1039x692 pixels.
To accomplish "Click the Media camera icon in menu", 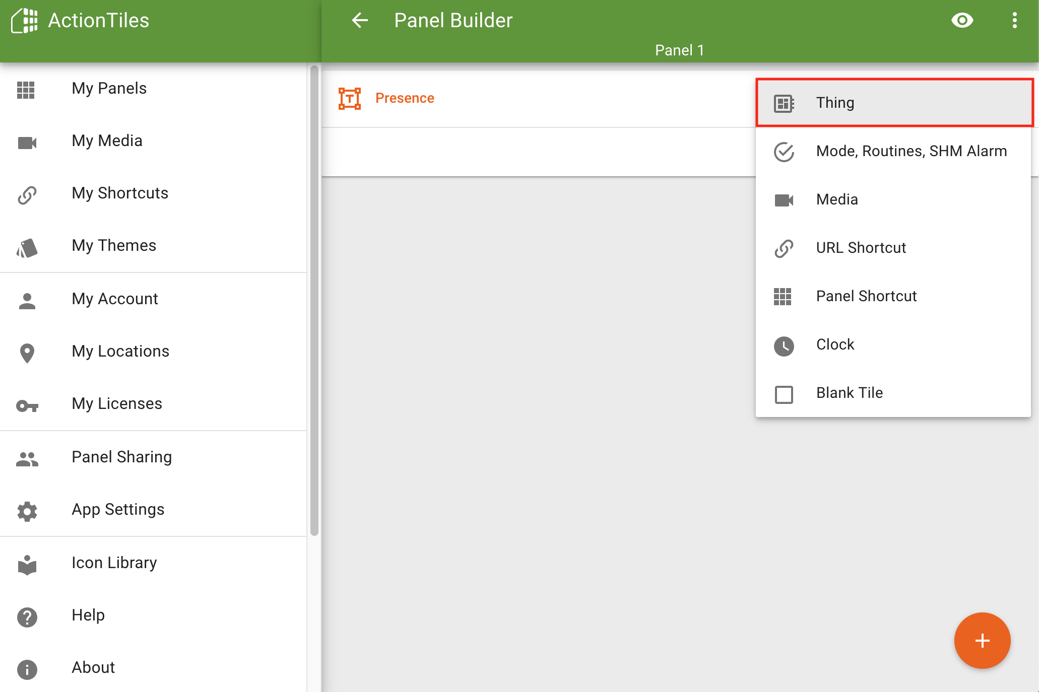I will coord(784,200).
